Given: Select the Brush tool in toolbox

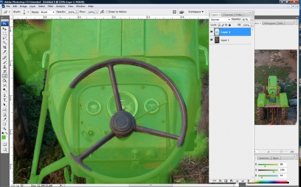Looking at the screenshot, I should pyautogui.click(x=5, y=62).
